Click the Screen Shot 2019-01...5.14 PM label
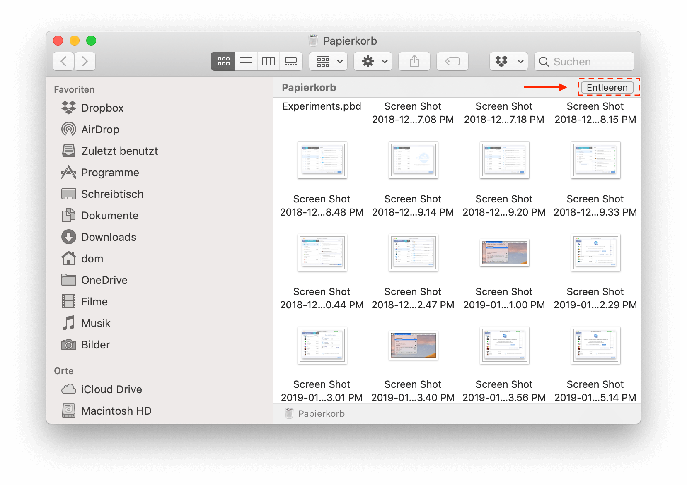 (x=595, y=391)
